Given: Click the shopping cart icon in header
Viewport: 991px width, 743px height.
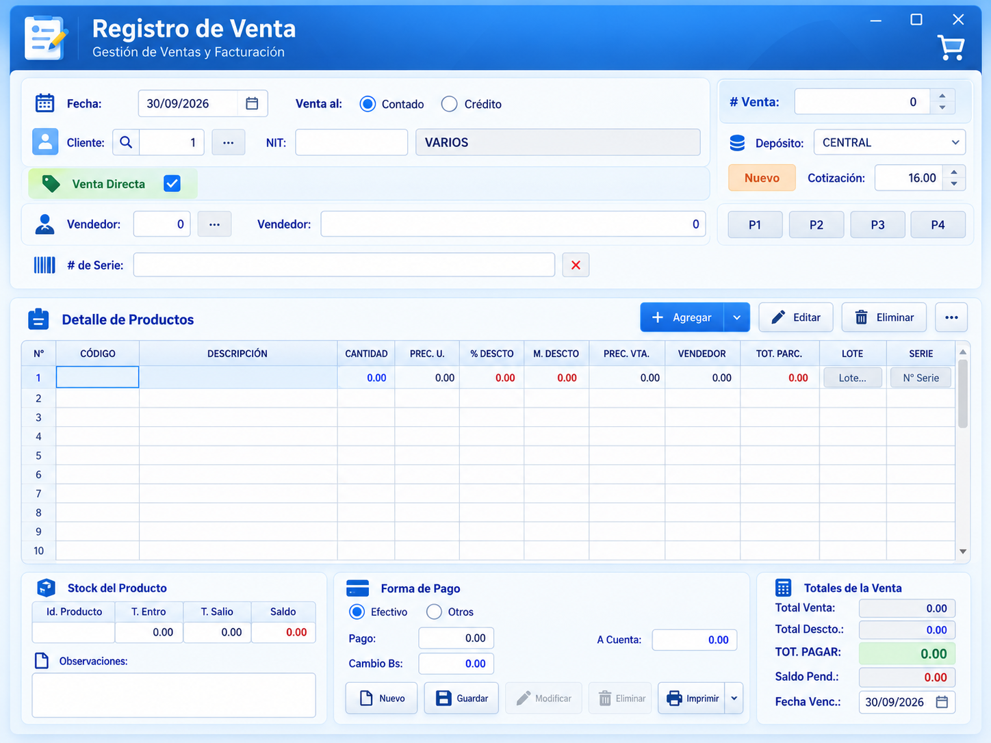Looking at the screenshot, I should coord(951,47).
